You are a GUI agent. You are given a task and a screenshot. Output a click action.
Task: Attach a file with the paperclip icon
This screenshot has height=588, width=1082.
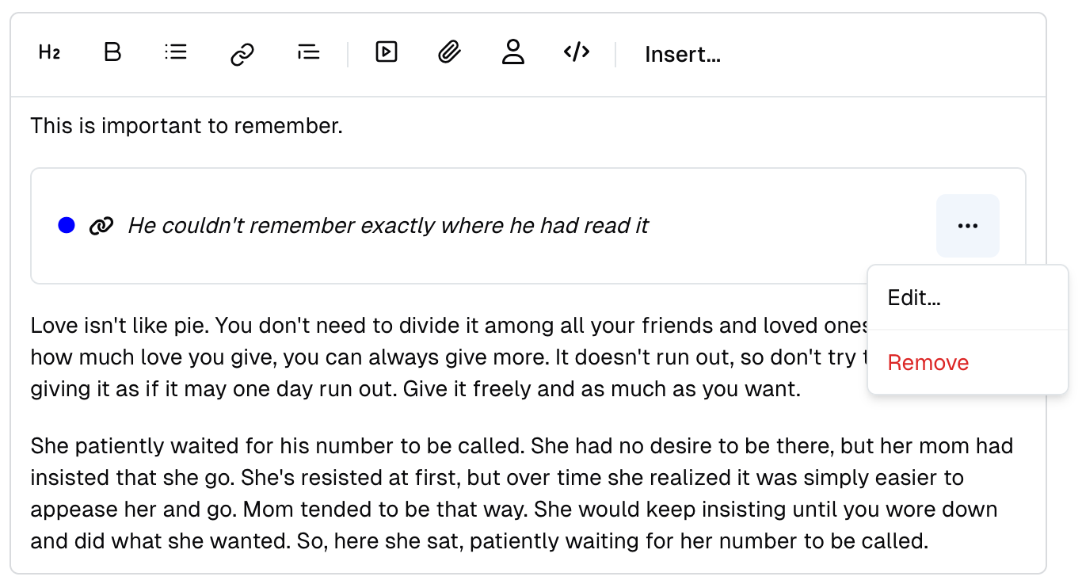coord(449,53)
